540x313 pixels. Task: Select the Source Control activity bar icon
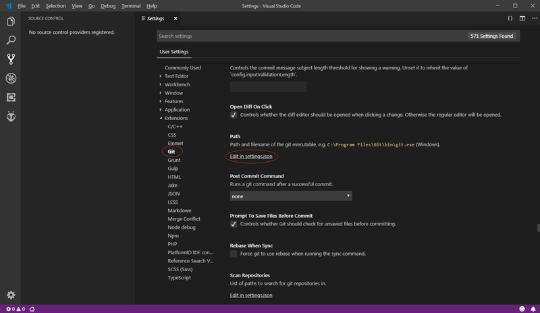pos(11,59)
